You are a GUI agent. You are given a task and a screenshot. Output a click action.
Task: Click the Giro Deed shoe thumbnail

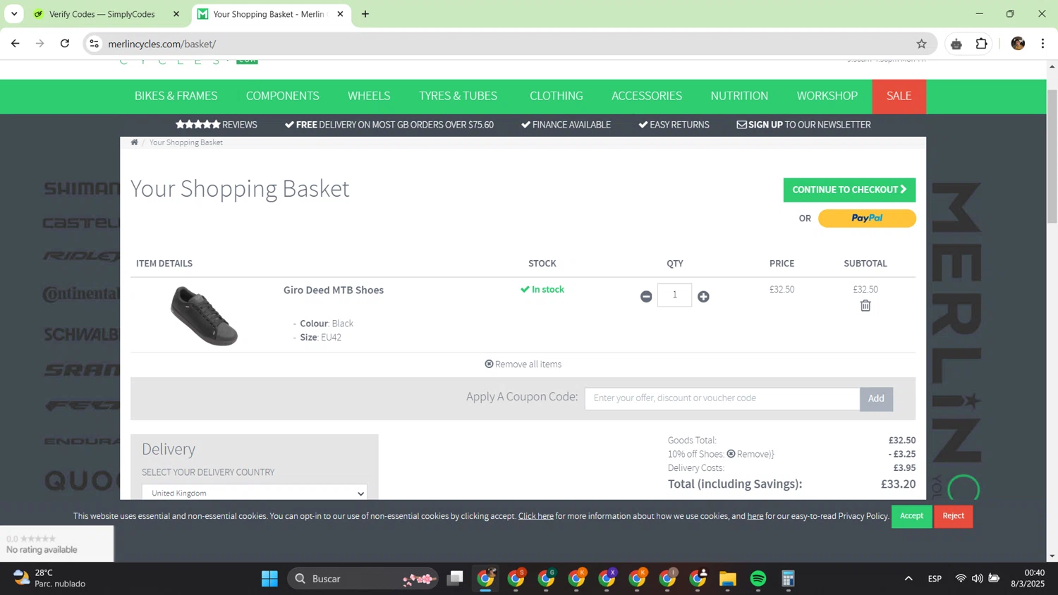tap(204, 315)
